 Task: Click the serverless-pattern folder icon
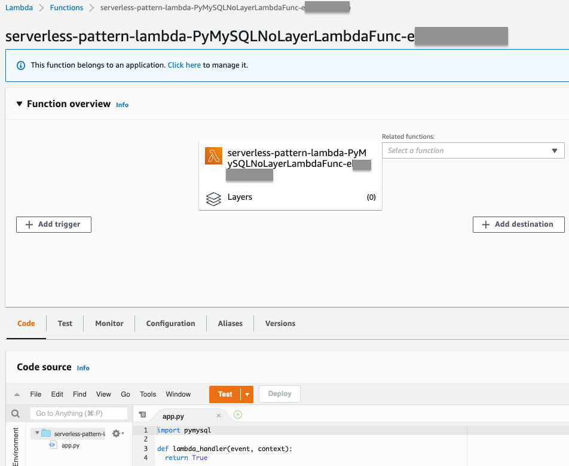point(46,433)
